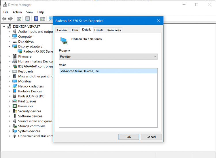Expand the Keyboards category
Screen dimensions: 216x158
point(10,71)
